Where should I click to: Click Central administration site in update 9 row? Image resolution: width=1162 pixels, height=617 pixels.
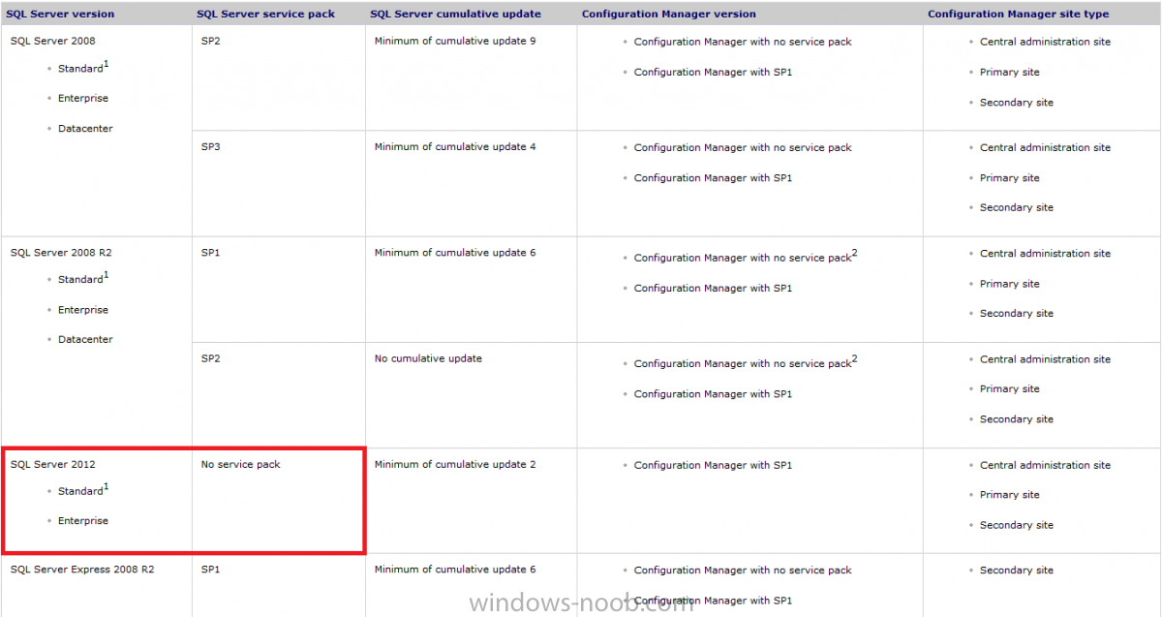pos(1045,42)
